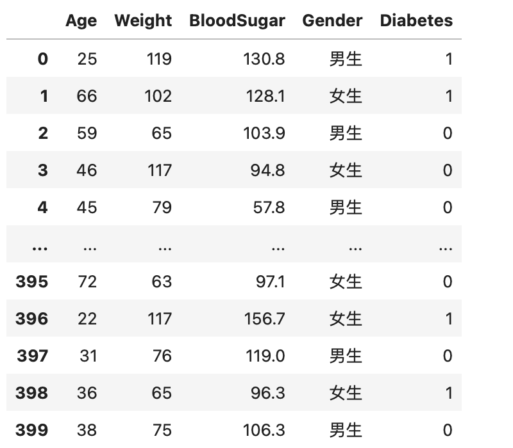Select age value 45 in row 4
The width and height of the screenshot is (513, 448).
(x=87, y=207)
